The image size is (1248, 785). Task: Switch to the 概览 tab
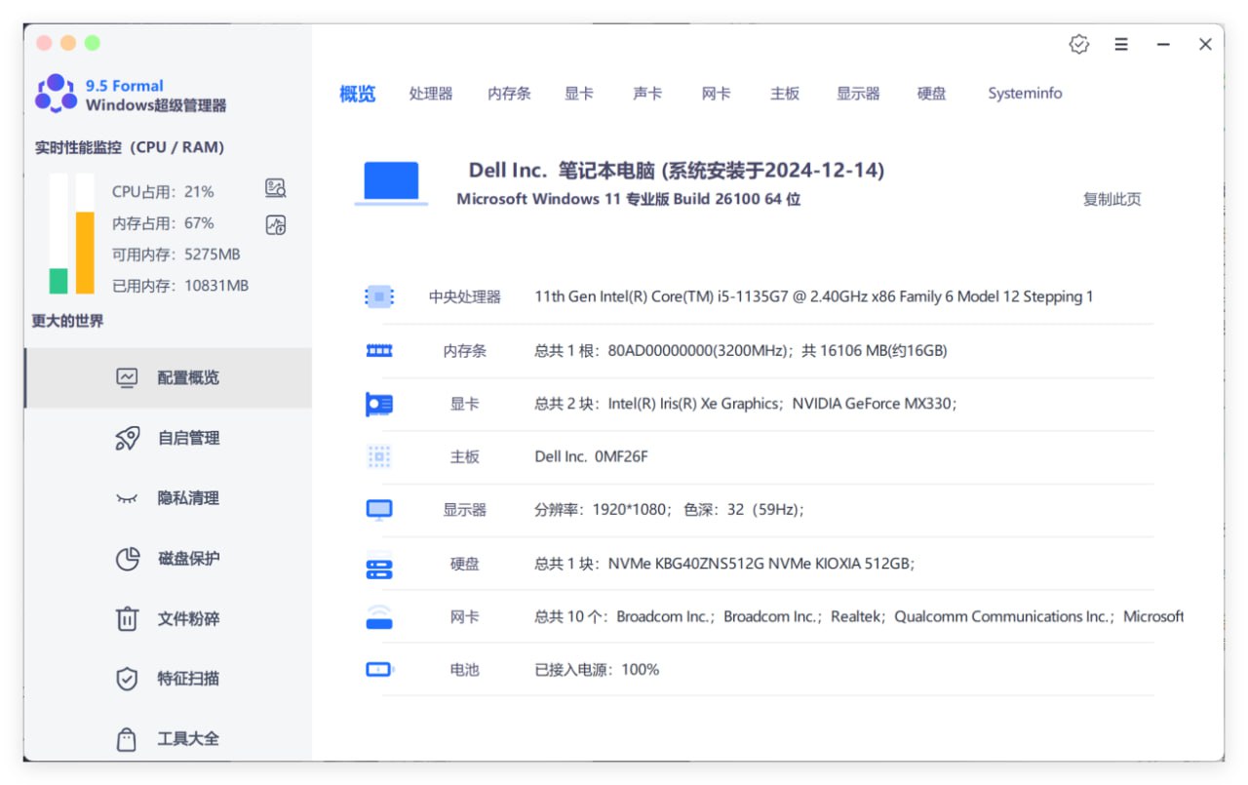pos(358,94)
